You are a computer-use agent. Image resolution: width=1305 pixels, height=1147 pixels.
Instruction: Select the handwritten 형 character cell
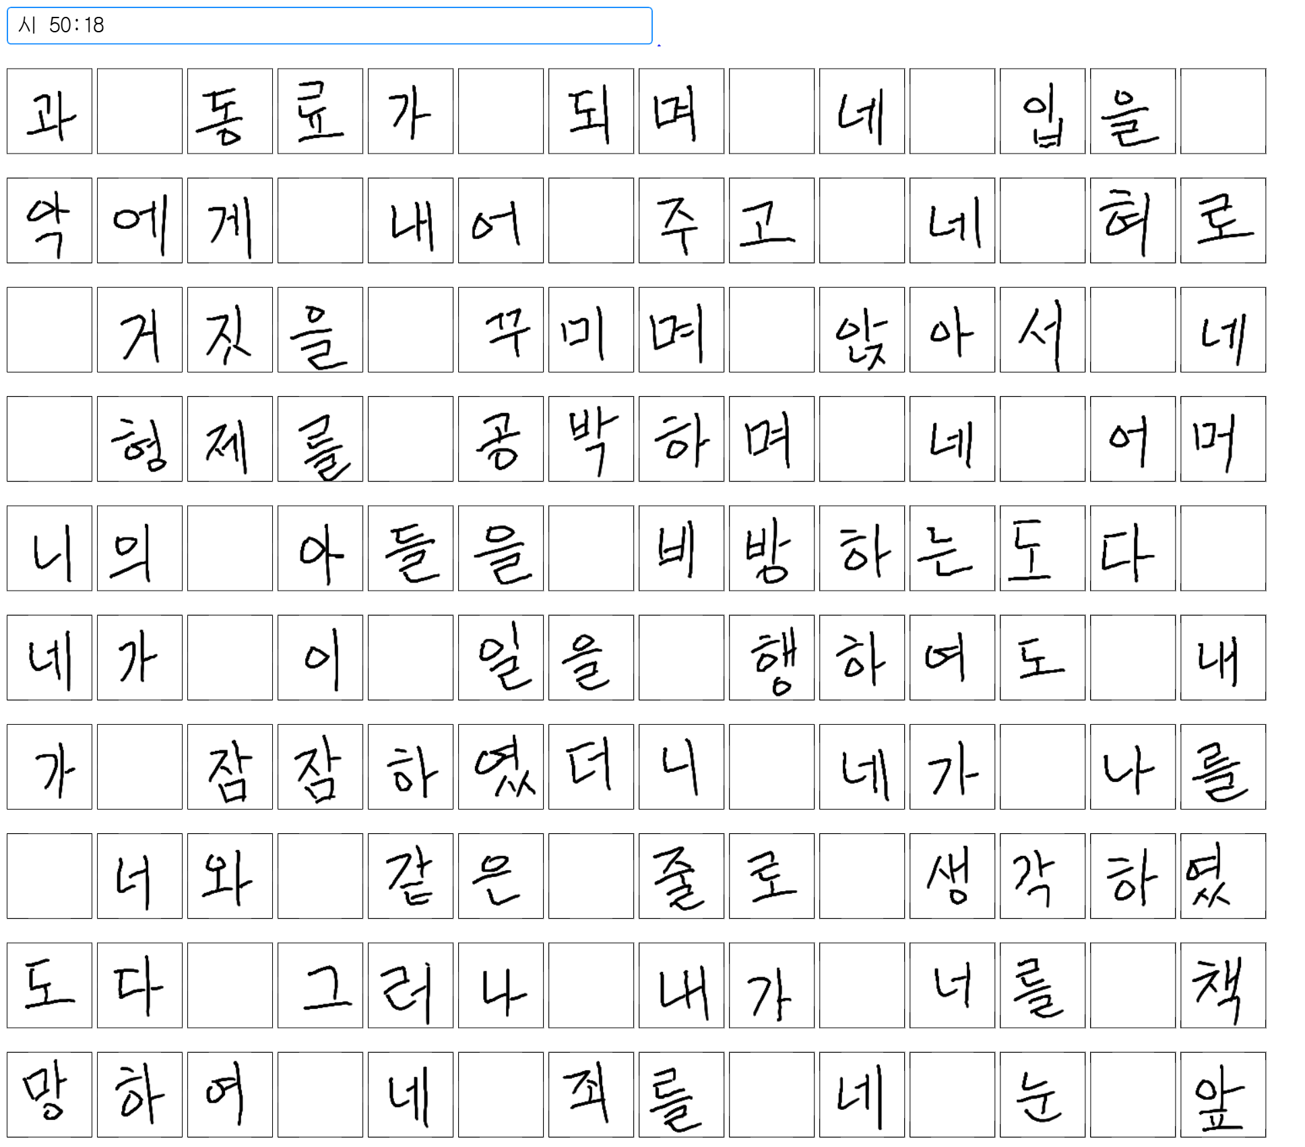coord(139,438)
